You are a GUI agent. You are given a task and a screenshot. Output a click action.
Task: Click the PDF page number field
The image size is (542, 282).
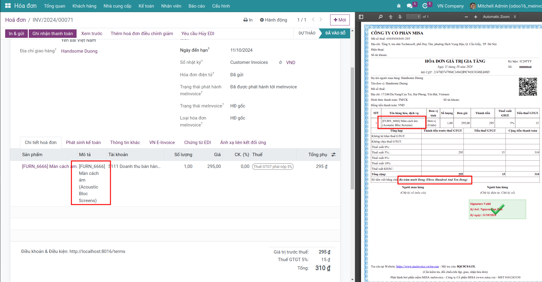[x=413, y=17]
